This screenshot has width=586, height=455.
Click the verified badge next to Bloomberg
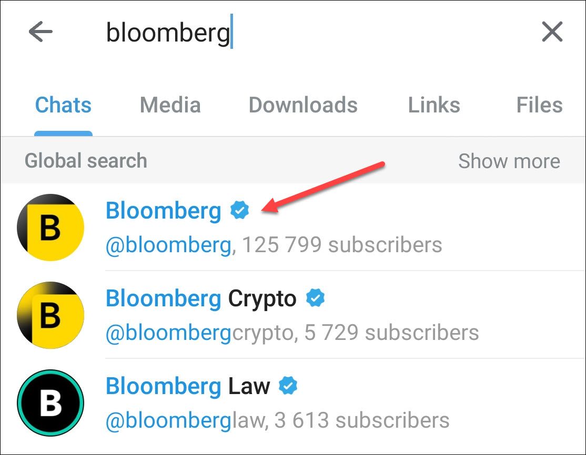[240, 211]
